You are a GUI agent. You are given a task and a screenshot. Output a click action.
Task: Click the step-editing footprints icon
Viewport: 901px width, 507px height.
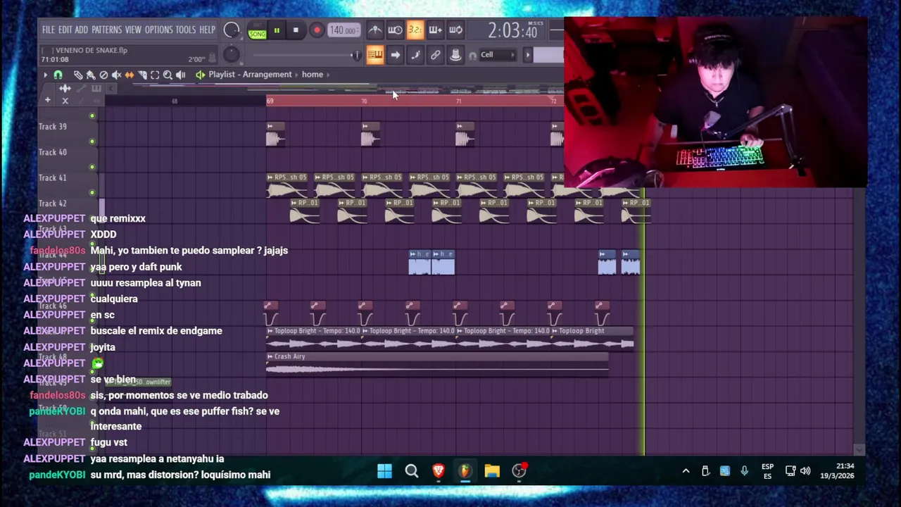(415, 55)
